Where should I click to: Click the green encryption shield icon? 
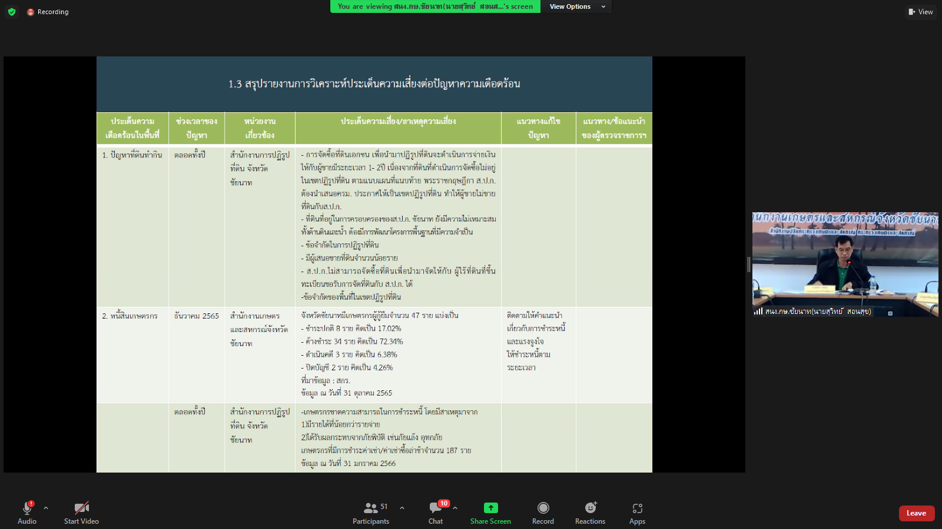[x=12, y=12]
